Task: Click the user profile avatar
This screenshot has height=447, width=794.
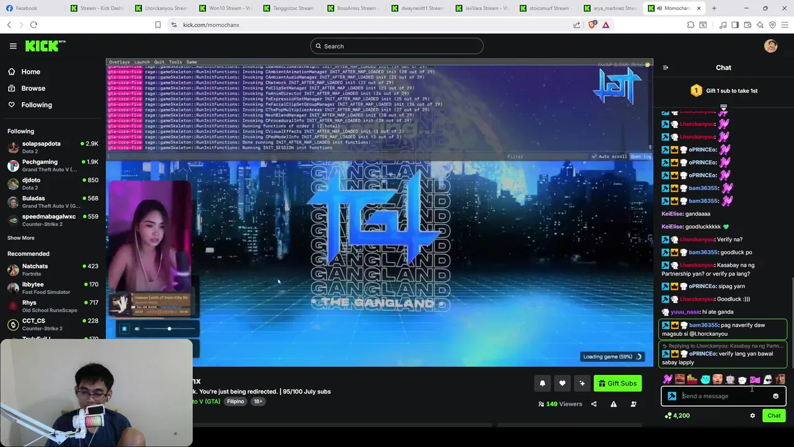Action: [770, 46]
